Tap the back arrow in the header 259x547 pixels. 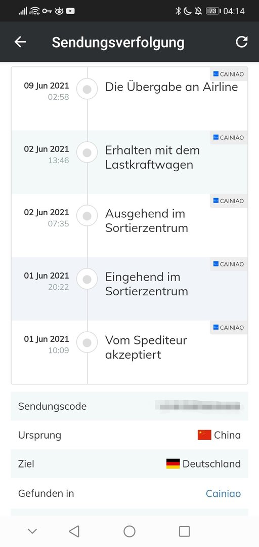point(20,42)
